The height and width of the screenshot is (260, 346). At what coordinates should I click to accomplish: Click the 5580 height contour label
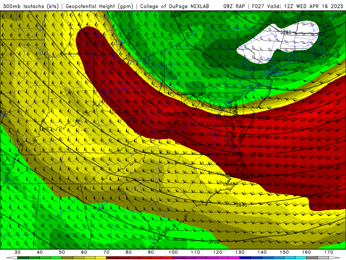tap(246, 177)
